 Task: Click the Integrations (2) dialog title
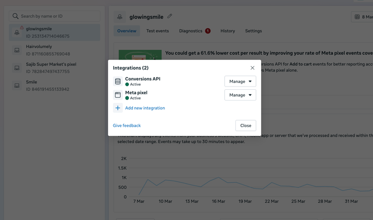click(x=131, y=68)
